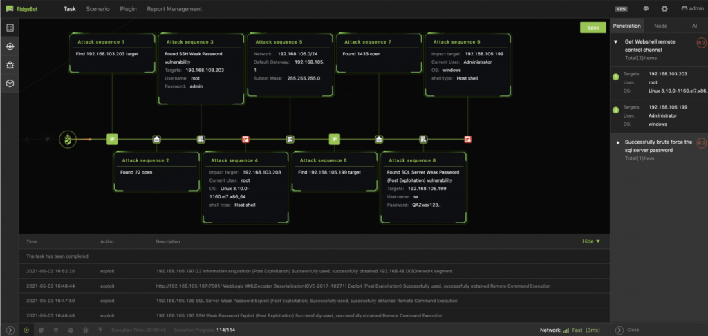This screenshot has height=336, width=708.
Task: Select target 192.168.105.199 Administrator entry
Action: pyautogui.click(x=659, y=116)
